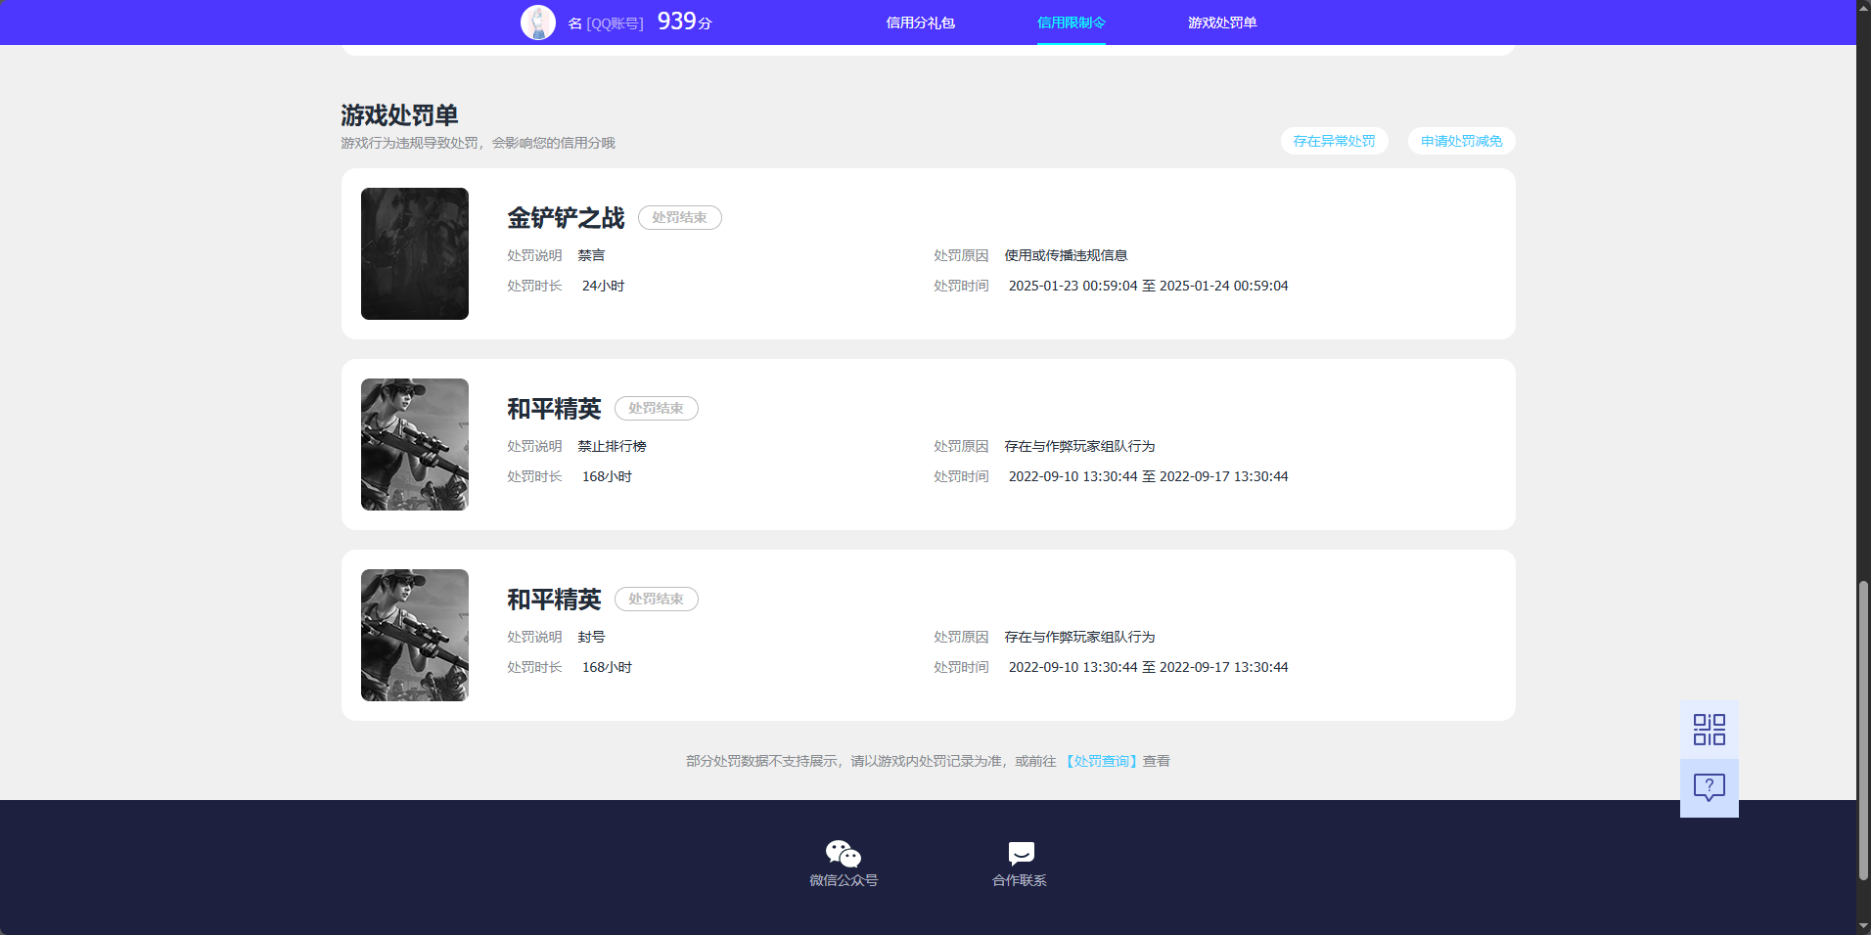The height and width of the screenshot is (935, 1871).
Task: Click the 24小时 duration value
Action: pos(603,286)
